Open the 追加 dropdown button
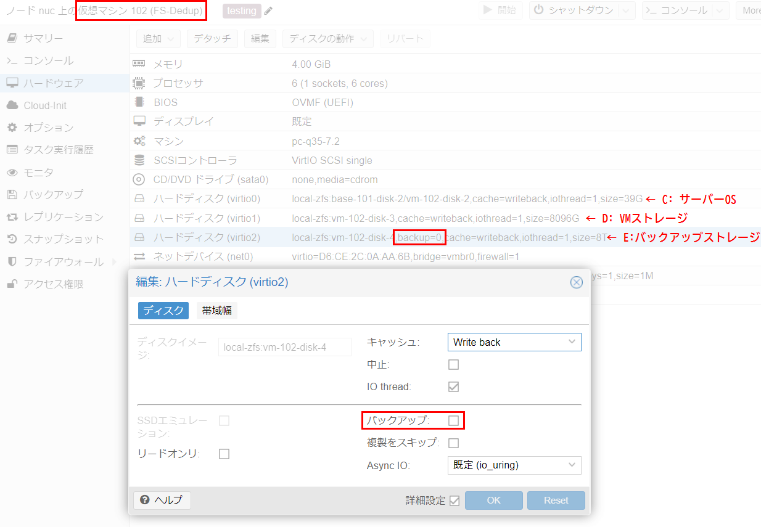The height and width of the screenshot is (527, 761). coord(158,38)
